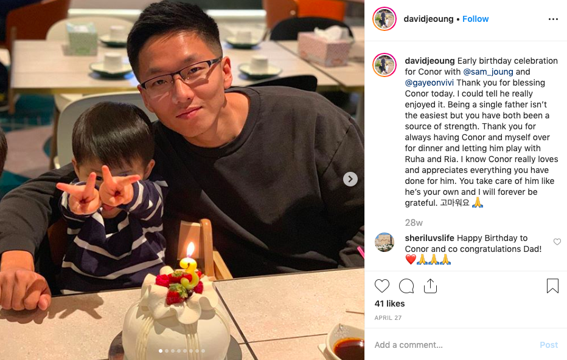Screen dimensions: 567x360
Task: Click the davidjeoung username in the header
Action: 428,19
